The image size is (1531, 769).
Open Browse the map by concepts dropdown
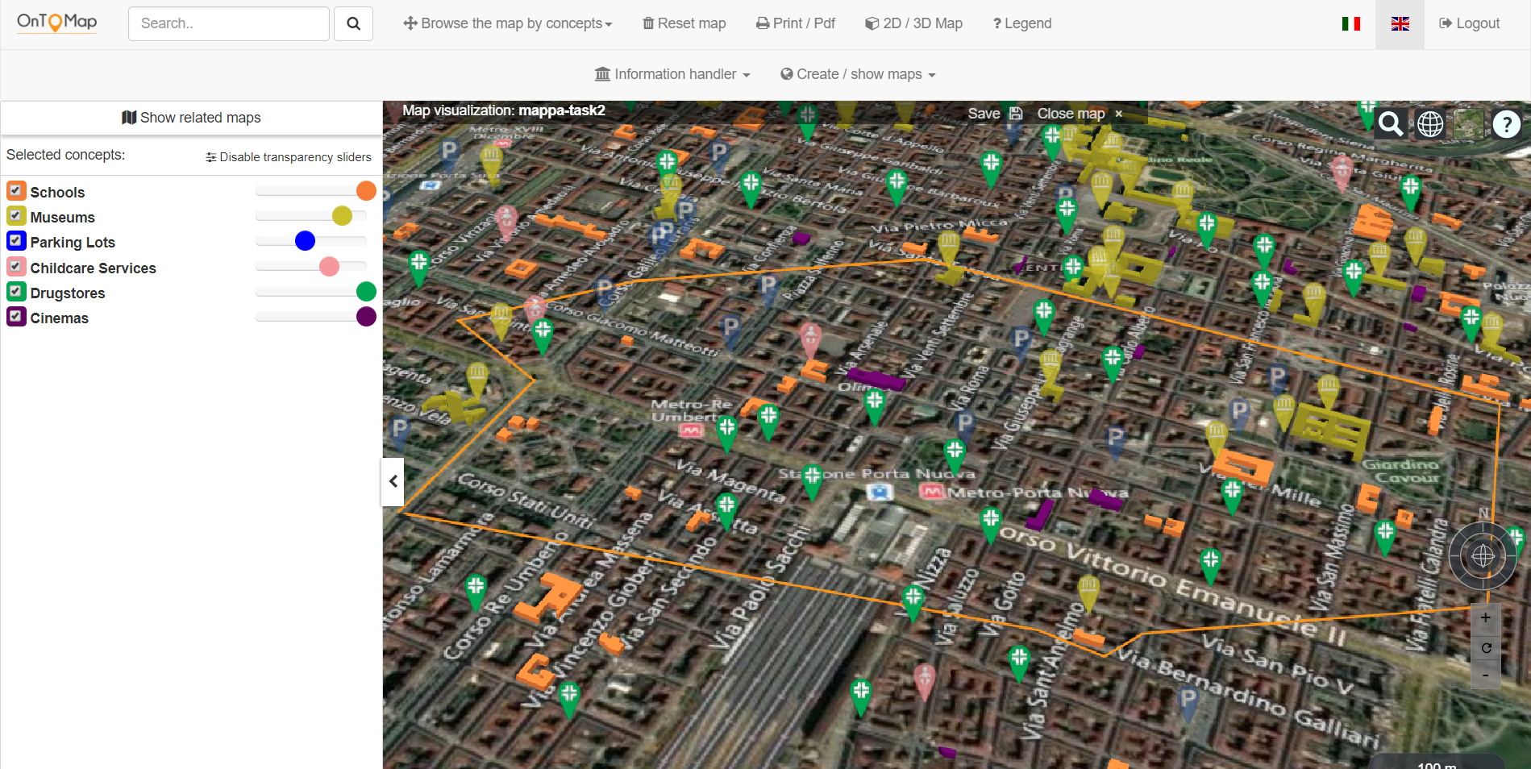click(508, 24)
